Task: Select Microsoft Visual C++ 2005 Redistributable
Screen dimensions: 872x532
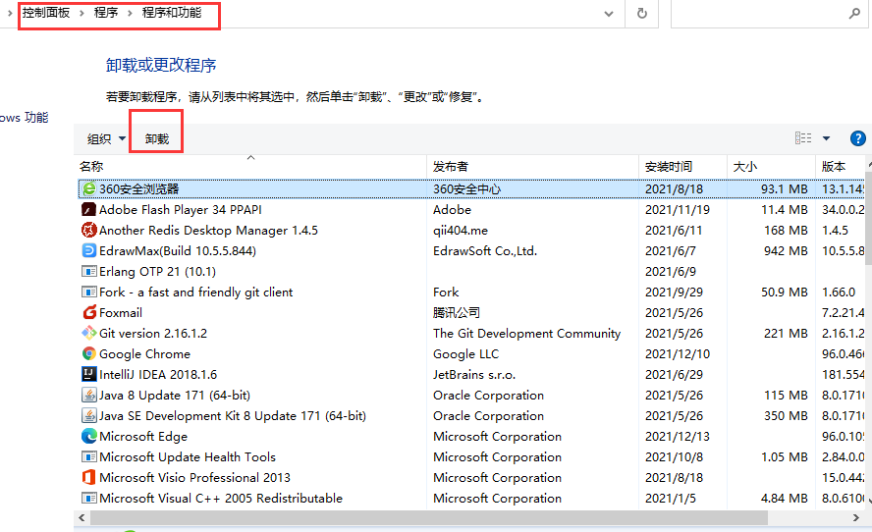Action: (221, 498)
